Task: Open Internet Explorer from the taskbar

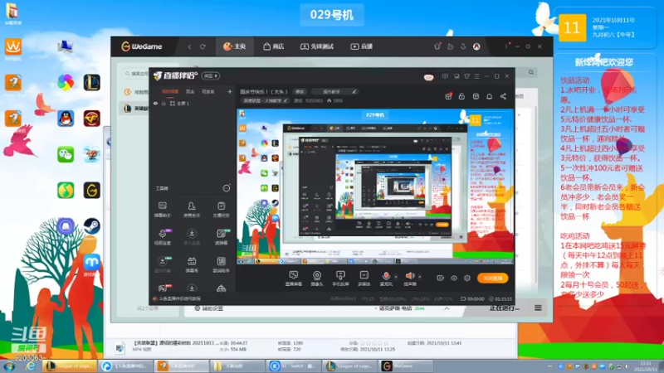Action: tap(30, 366)
